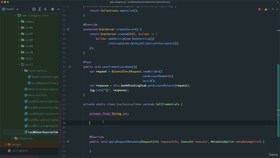Select the sec12 folder label

(29, 65)
